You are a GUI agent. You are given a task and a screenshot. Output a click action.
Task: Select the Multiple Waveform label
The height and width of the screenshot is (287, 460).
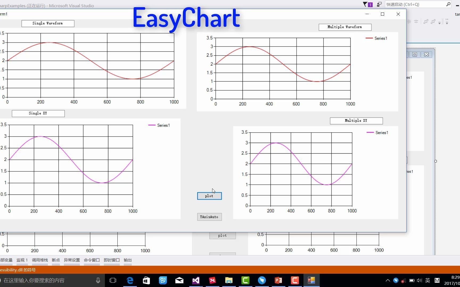pyautogui.click(x=345, y=27)
